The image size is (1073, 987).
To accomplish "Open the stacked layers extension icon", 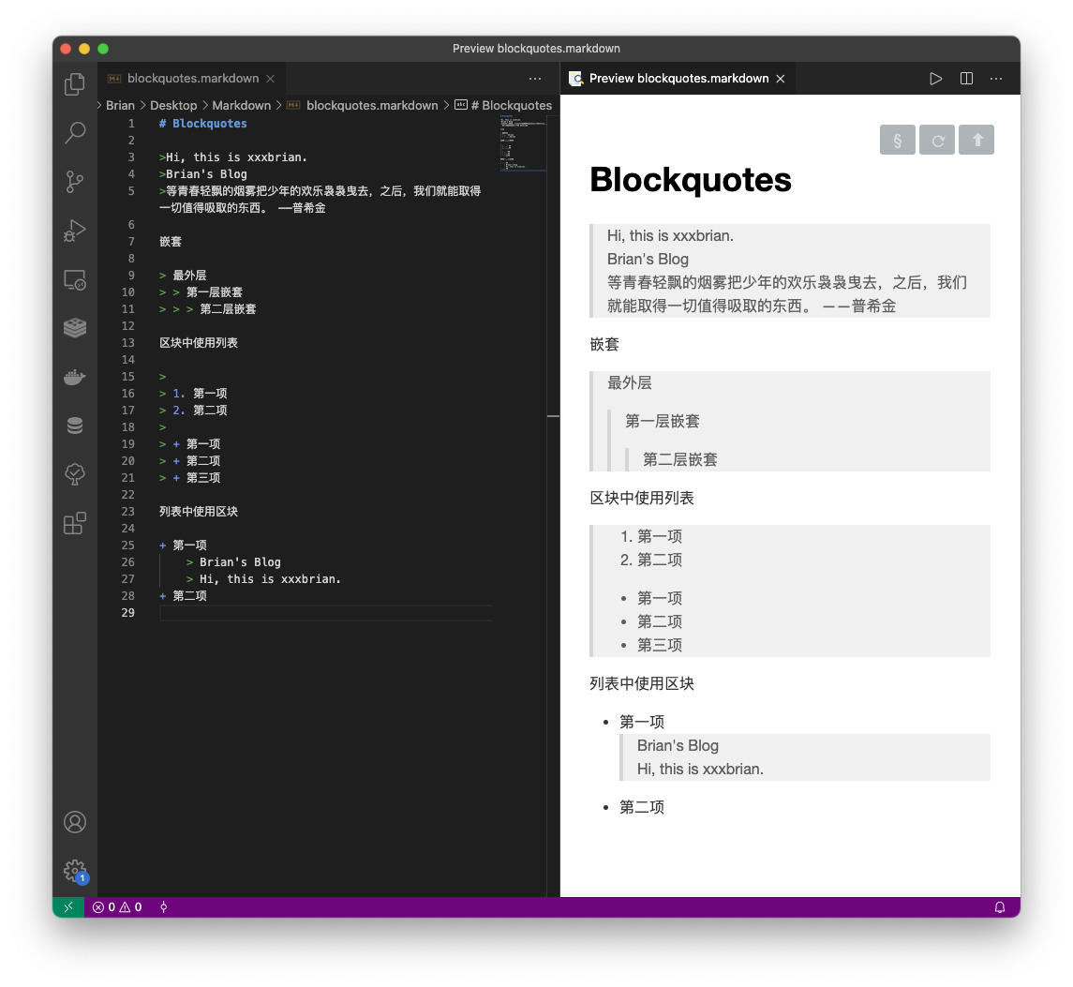I will click(75, 328).
